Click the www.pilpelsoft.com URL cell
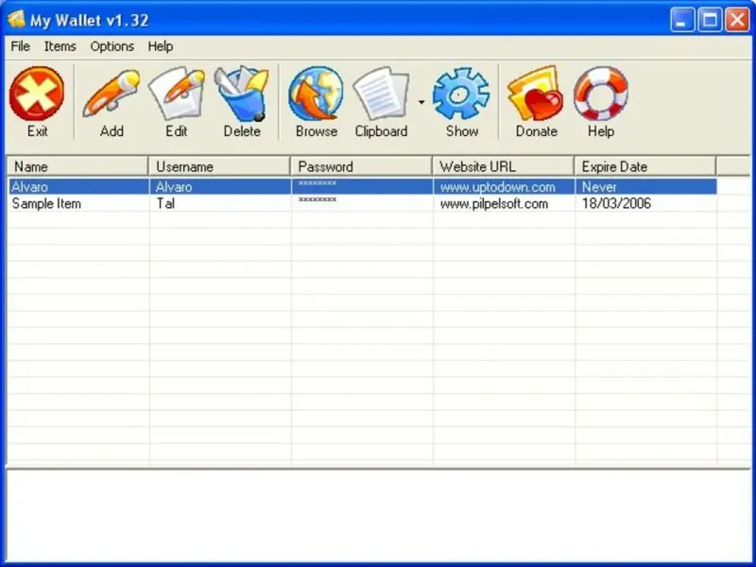 [504, 203]
